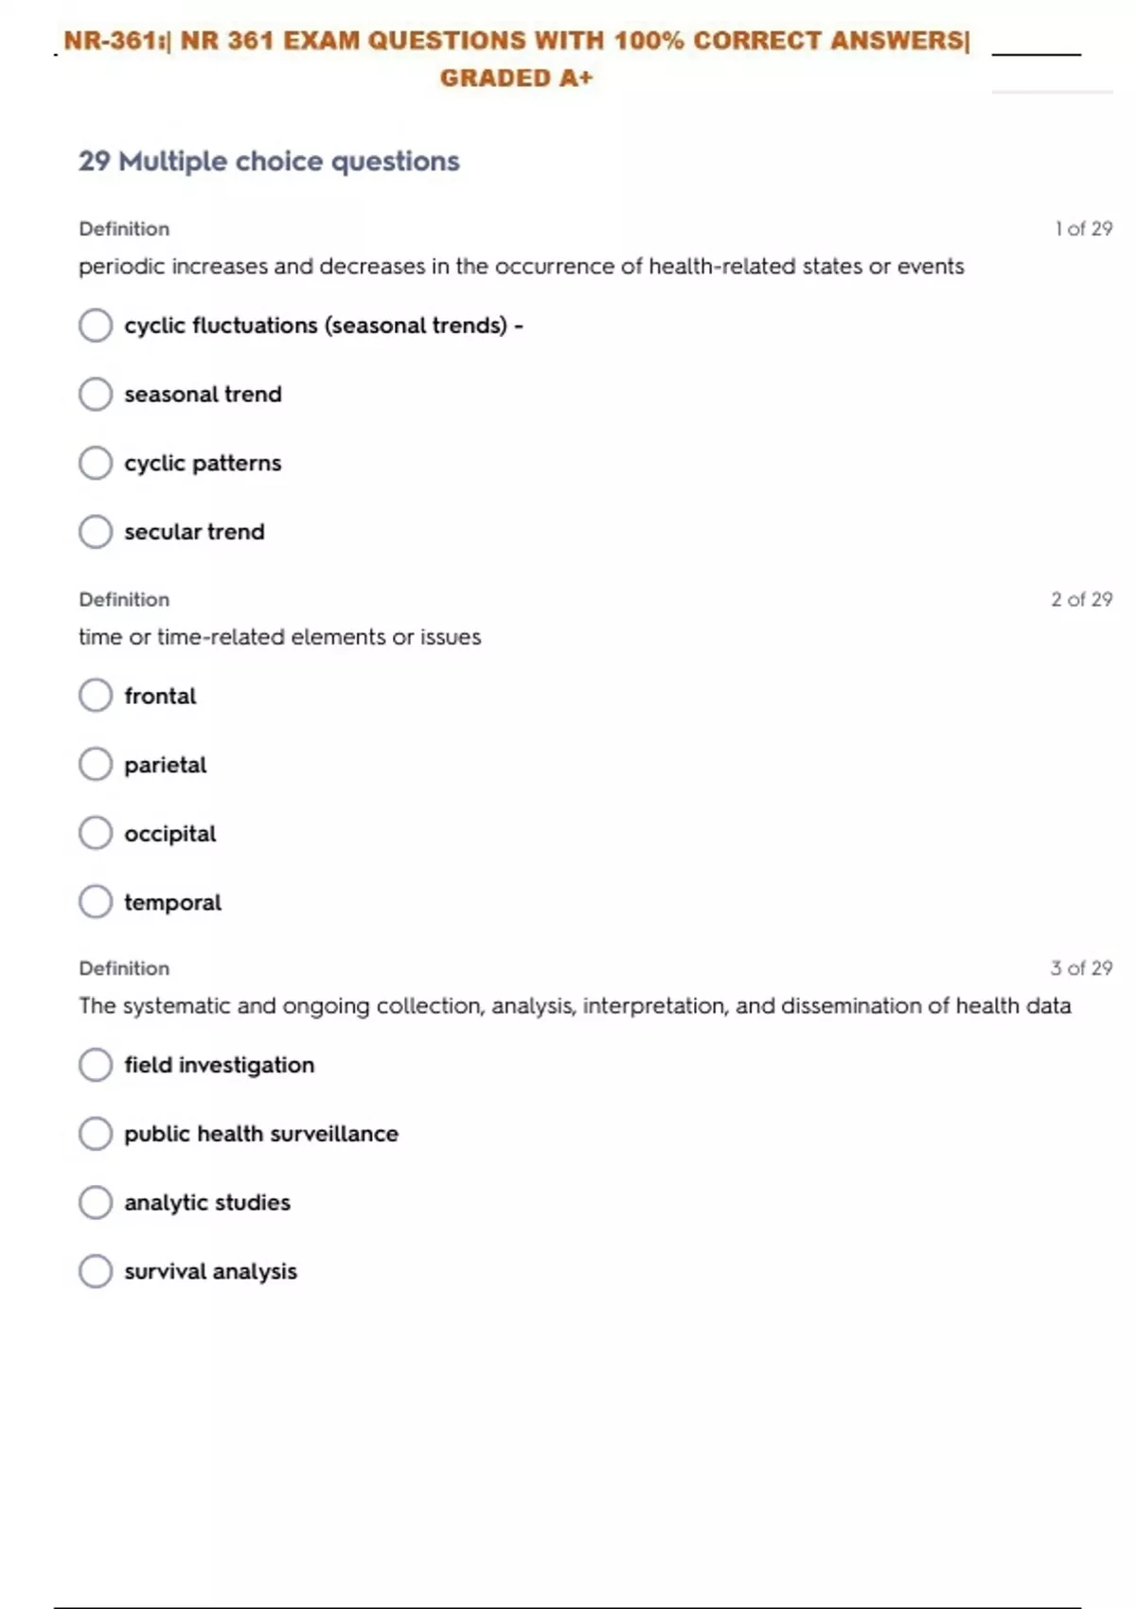Select the 'cyclic fluctuations (seasonal trends)' radio button

tap(96, 326)
